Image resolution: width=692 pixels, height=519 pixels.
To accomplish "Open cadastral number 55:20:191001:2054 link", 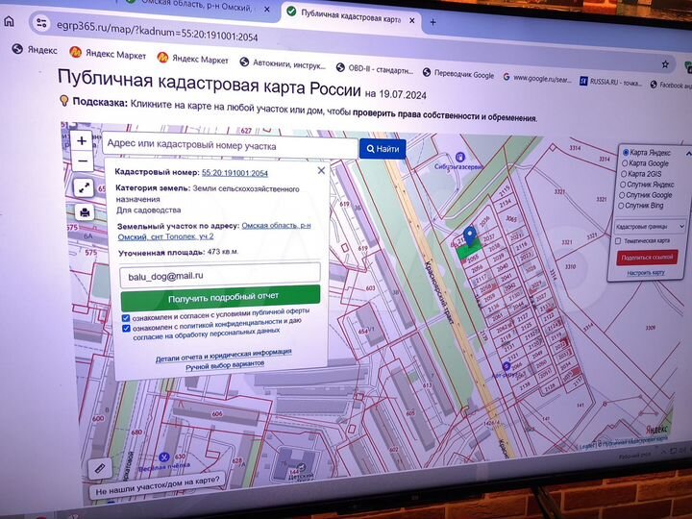I will [x=235, y=173].
